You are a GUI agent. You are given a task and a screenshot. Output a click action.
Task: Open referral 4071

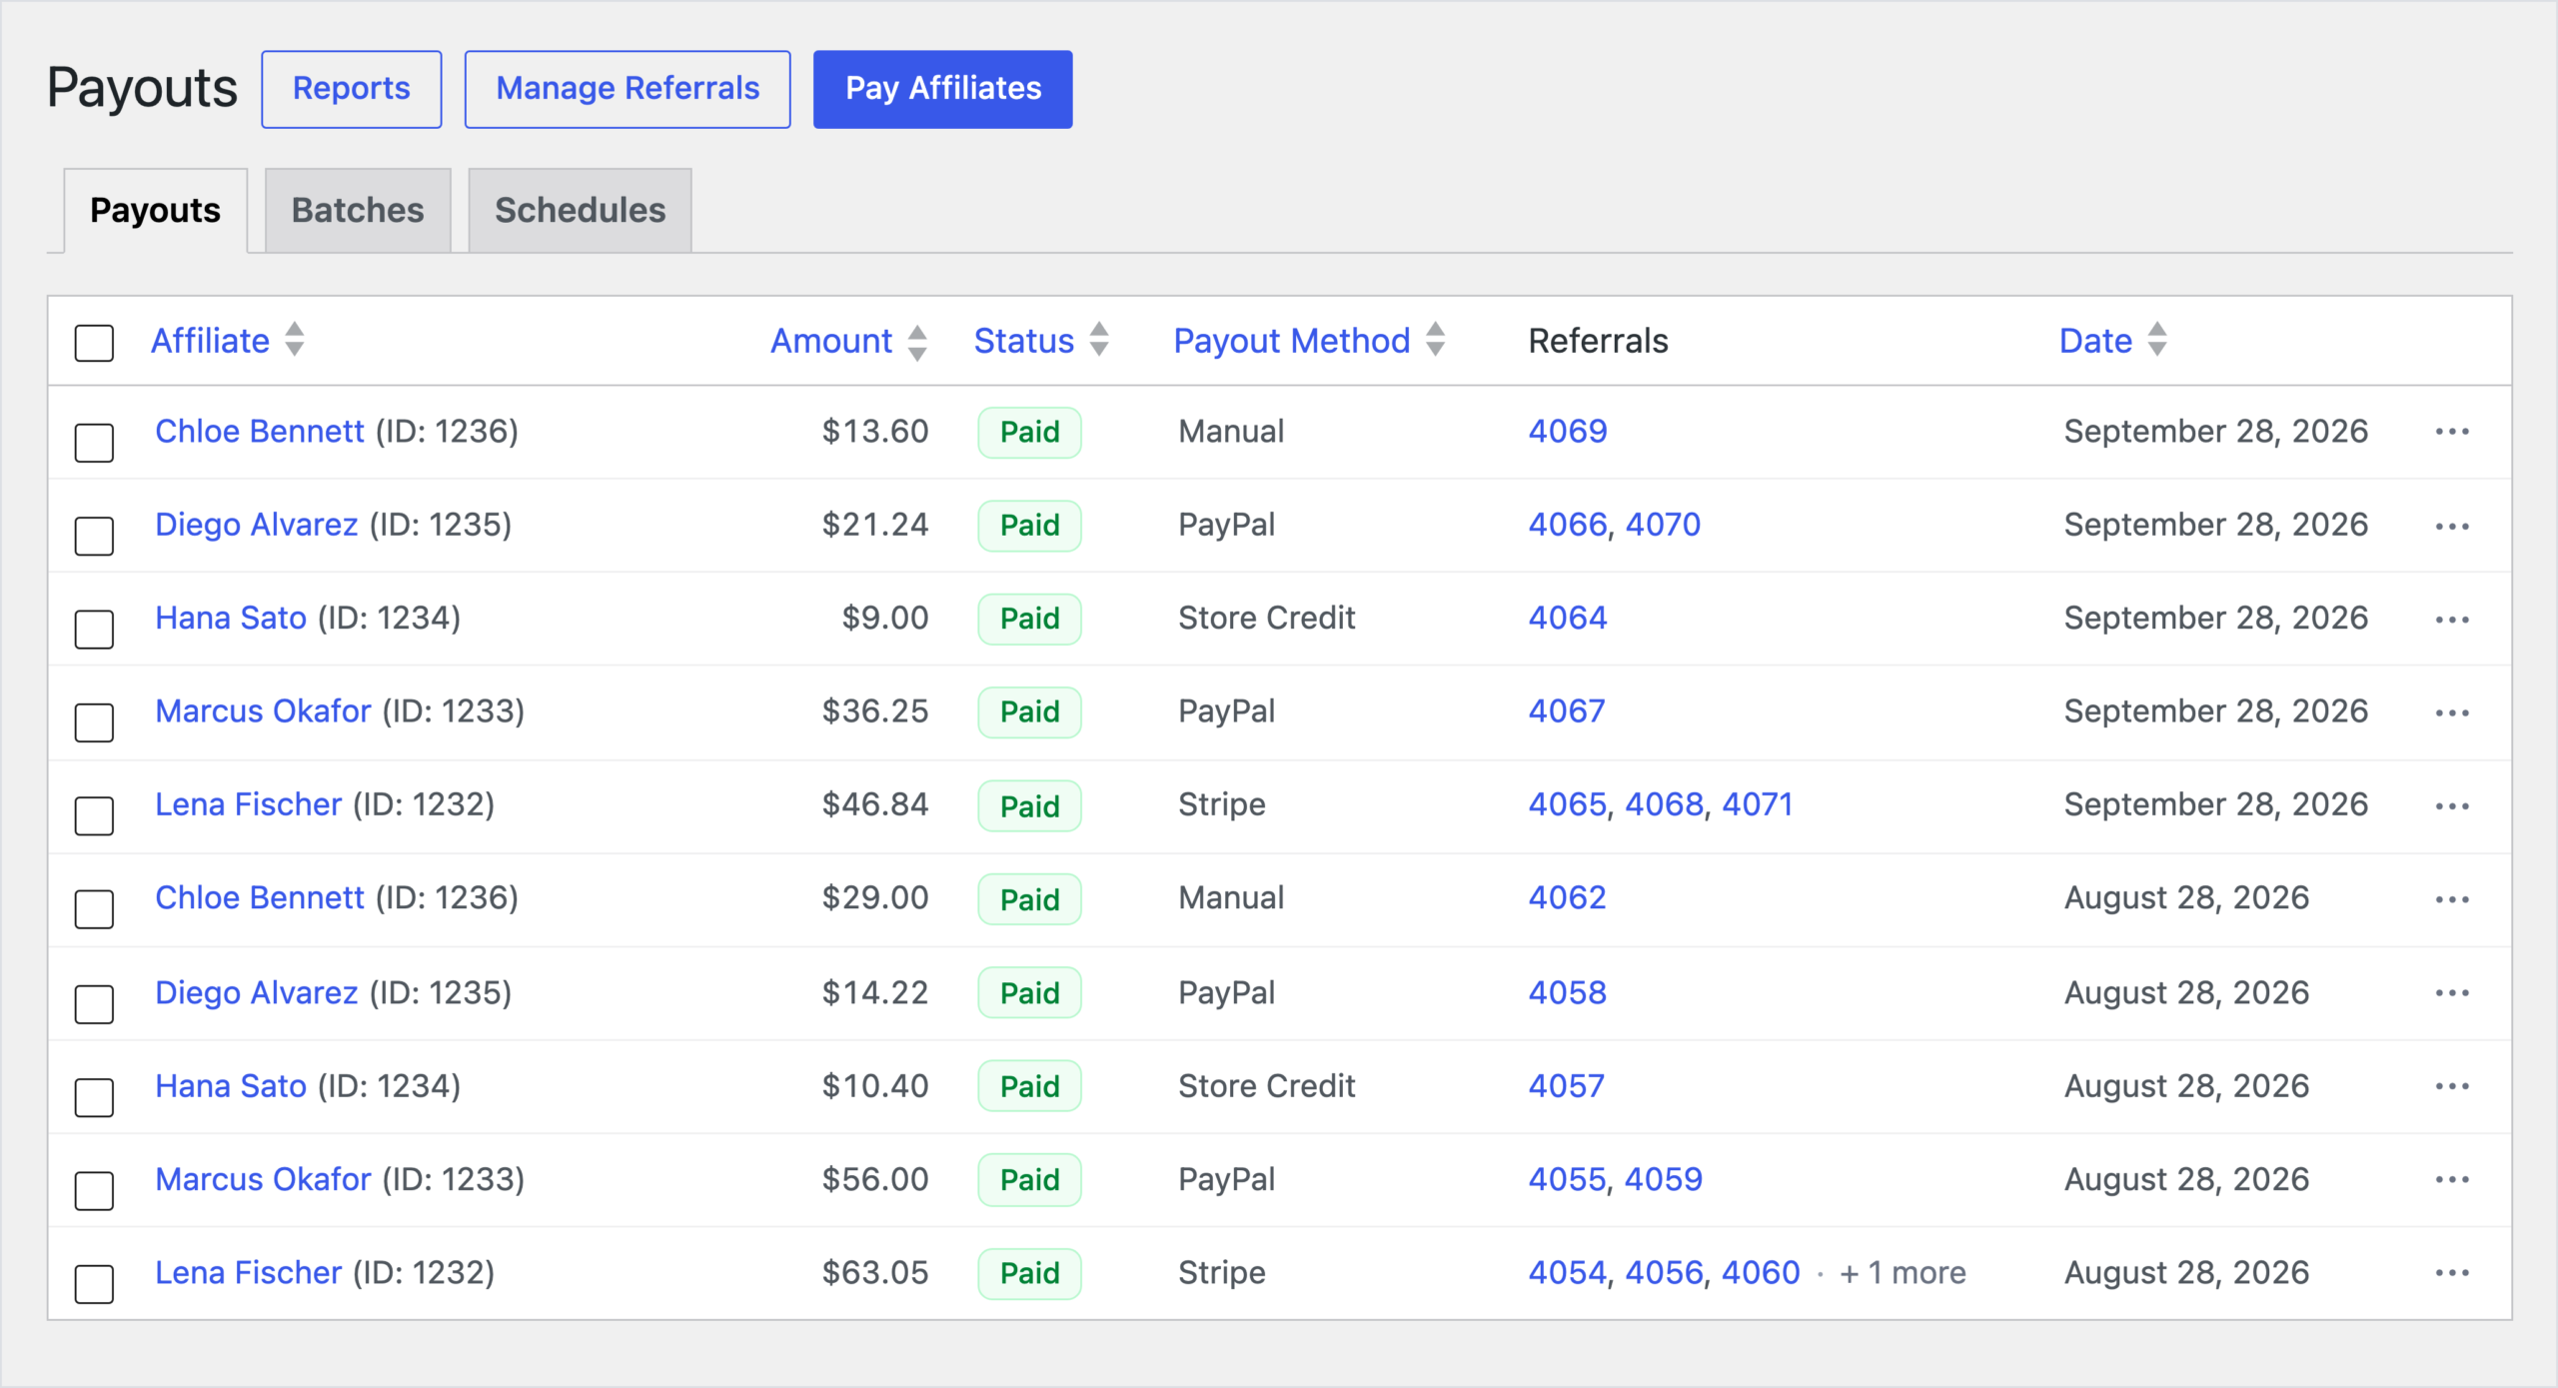coord(1759,804)
